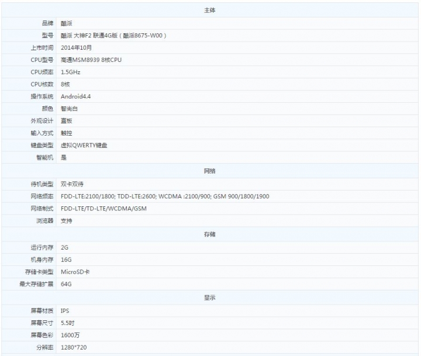The width and height of the screenshot is (421, 356).
Task: Click the 键盘类型 label
Action: pyautogui.click(x=42, y=145)
